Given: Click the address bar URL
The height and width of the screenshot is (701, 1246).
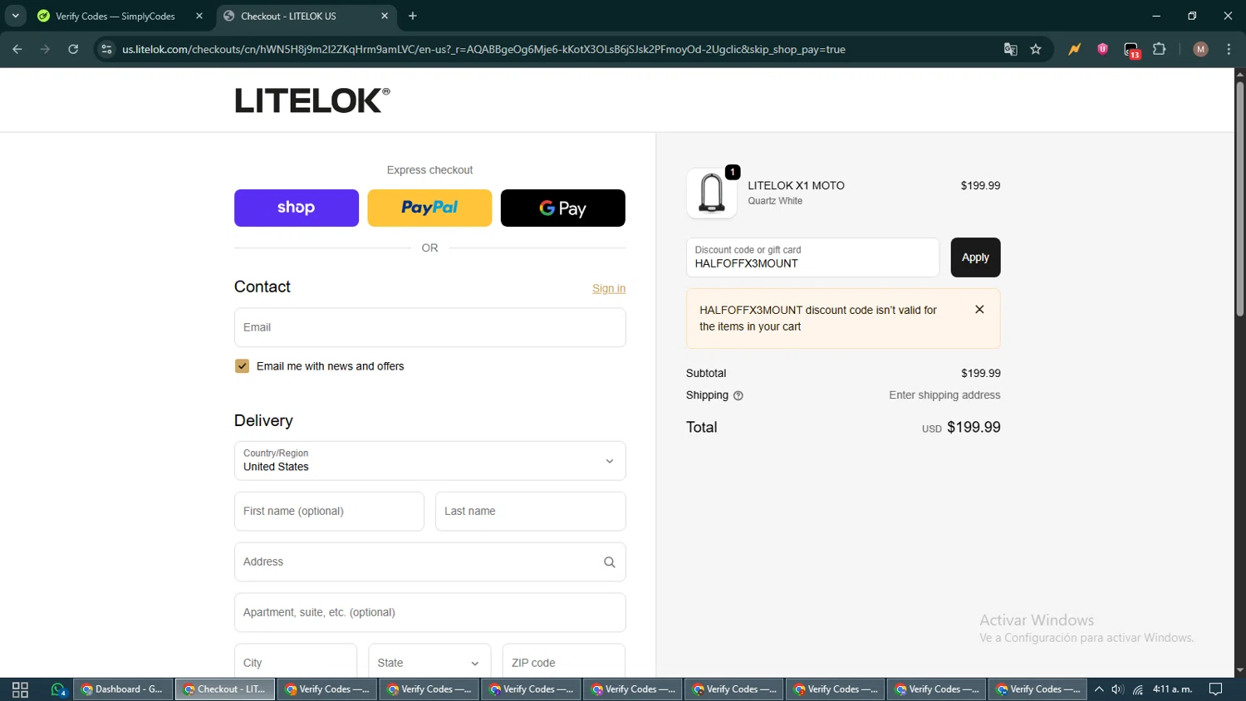Looking at the screenshot, I should [483, 49].
